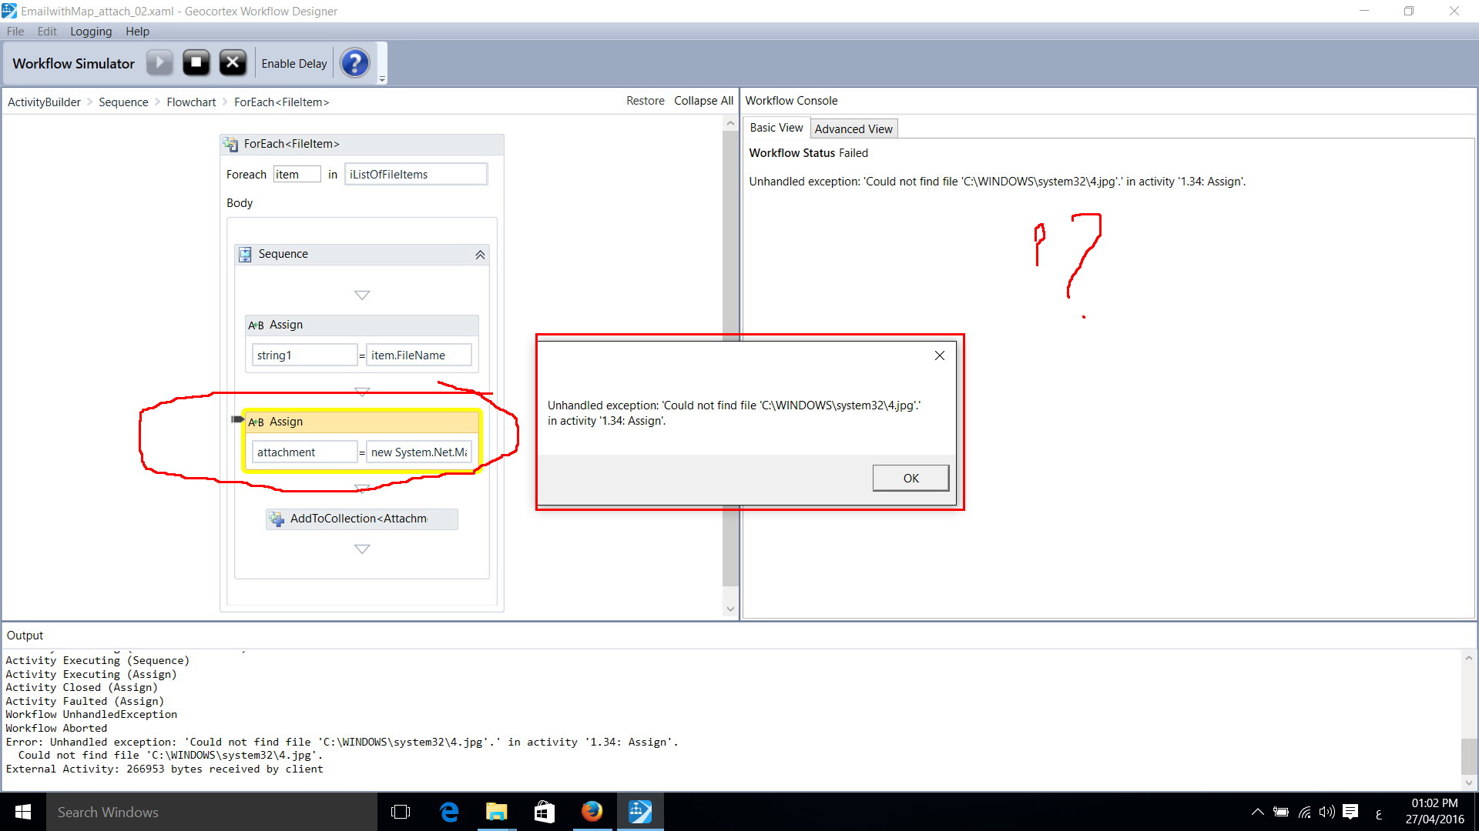
Task: Click the Search Windows box
Action: 212,812
